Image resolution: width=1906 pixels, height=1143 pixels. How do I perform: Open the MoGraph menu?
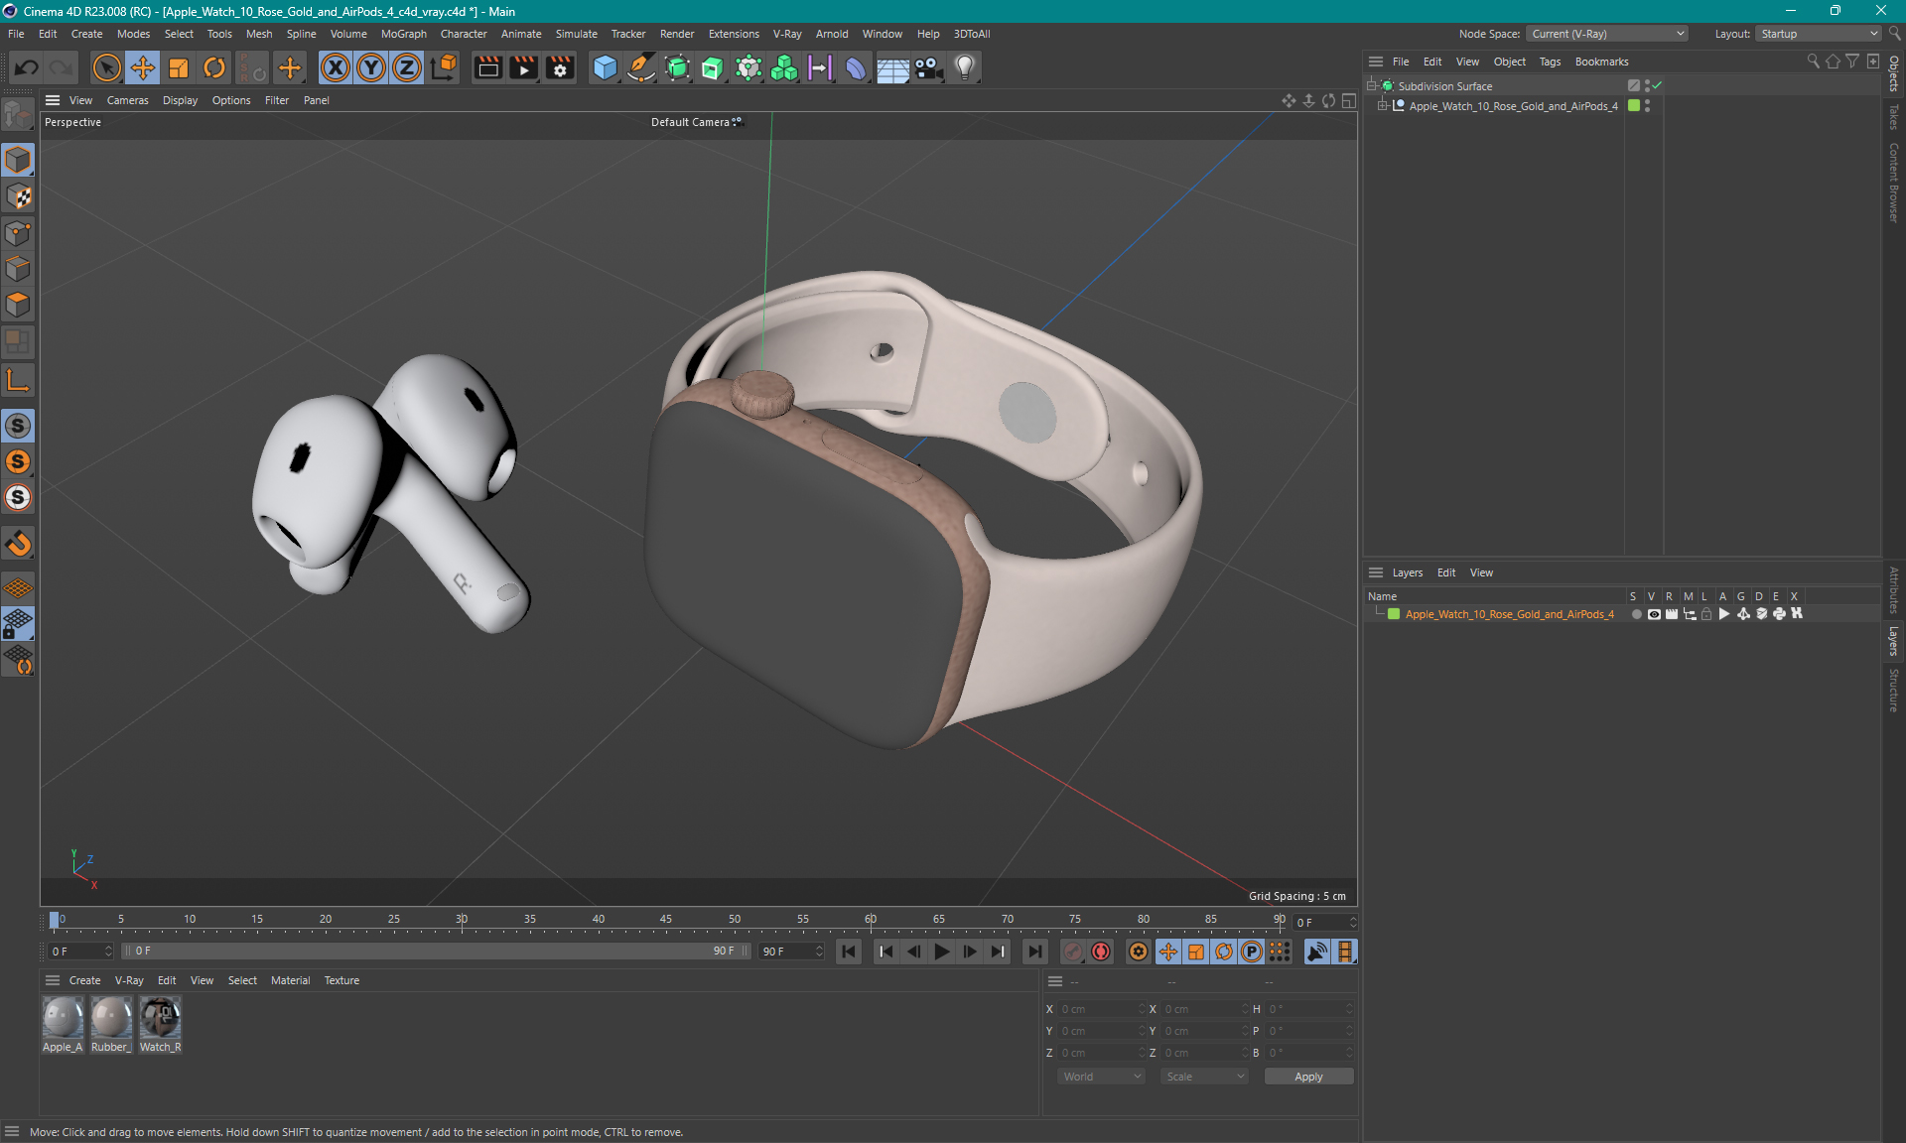point(403,34)
